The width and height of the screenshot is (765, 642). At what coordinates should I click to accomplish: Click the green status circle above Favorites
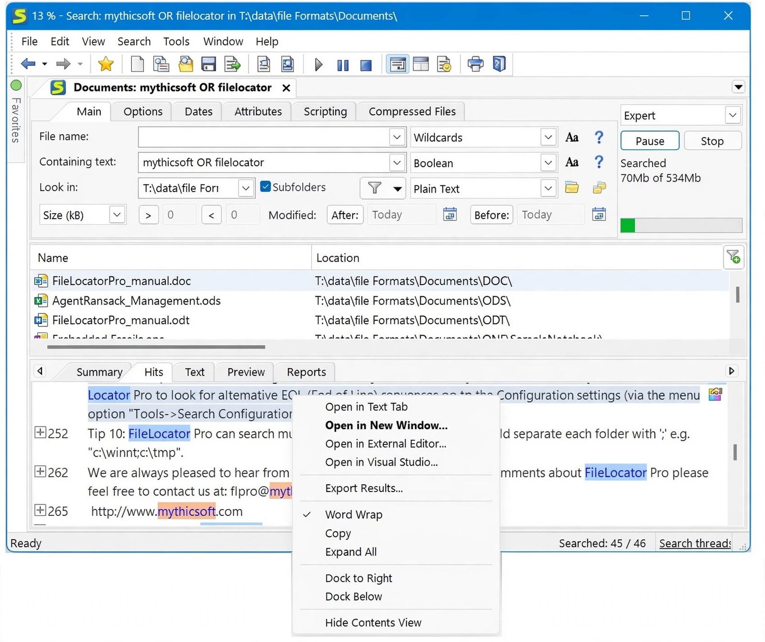click(16, 85)
